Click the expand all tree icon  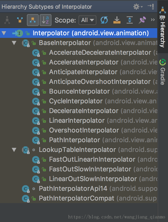coord(129,20)
